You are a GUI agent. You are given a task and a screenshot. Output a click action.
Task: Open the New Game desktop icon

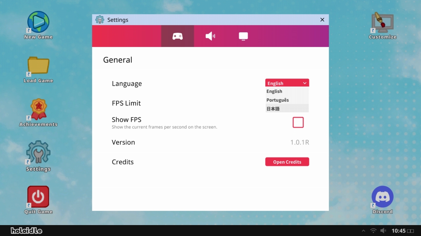(38, 22)
